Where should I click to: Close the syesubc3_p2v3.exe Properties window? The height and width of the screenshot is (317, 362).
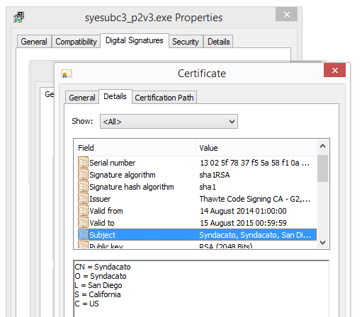pyautogui.click(x=286, y=15)
